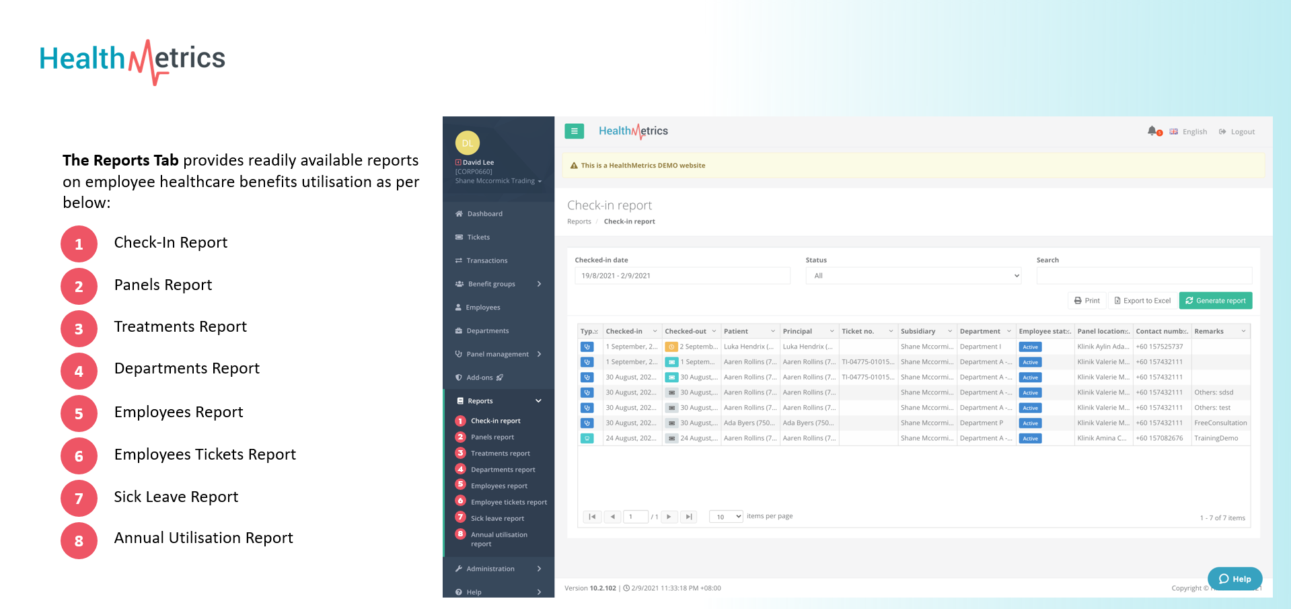This screenshot has height=609, width=1291.
Task: Click the DL user avatar
Action: click(x=467, y=143)
